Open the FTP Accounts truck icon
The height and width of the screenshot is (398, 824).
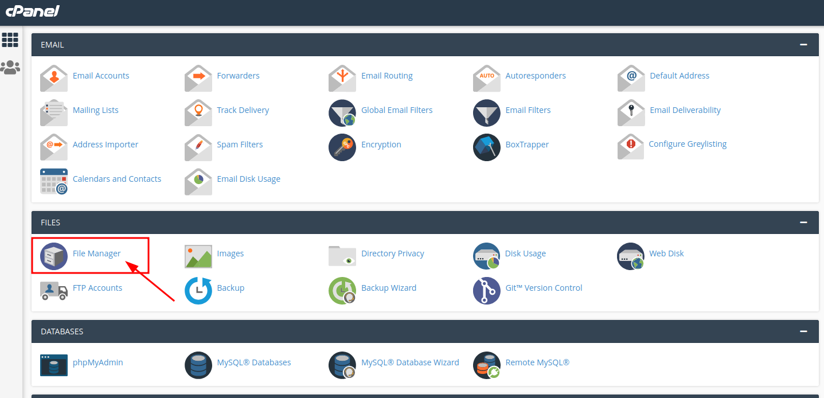coord(54,291)
